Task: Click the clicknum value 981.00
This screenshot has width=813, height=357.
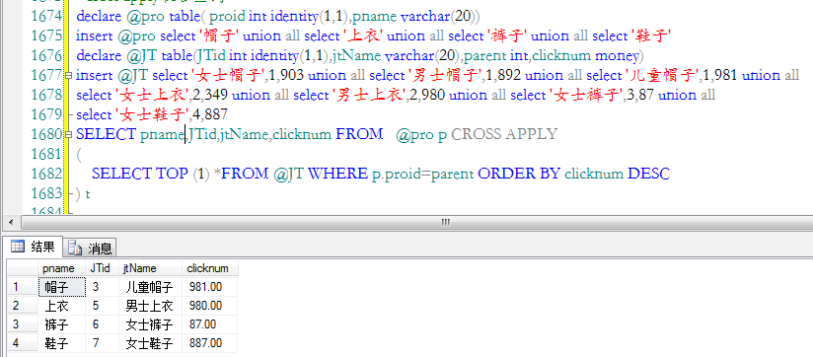Action: 210,287
